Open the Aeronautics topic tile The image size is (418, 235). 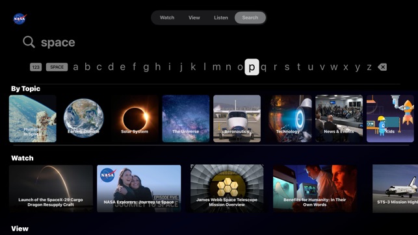tap(237, 119)
